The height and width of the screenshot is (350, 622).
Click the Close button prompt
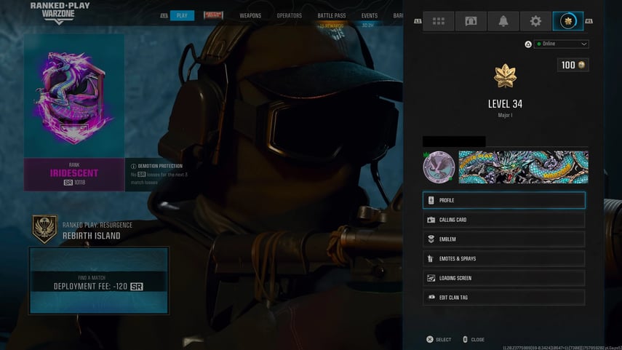[474, 339]
